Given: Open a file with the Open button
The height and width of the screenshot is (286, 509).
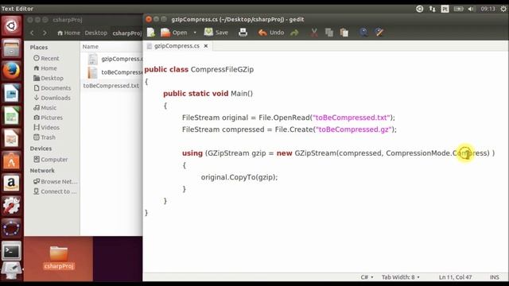Looking at the screenshot, I should 174,33.
